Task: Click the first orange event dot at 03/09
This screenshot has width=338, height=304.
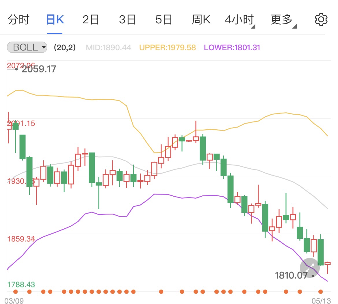Action: point(16,292)
